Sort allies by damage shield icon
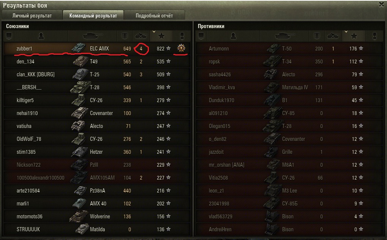This screenshot has width=387, height=240. click(125, 36)
